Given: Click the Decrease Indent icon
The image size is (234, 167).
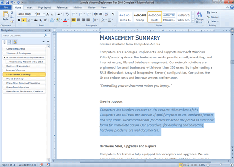Looking at the screenshot, I should pyautogui.click(x=96, y=14).
